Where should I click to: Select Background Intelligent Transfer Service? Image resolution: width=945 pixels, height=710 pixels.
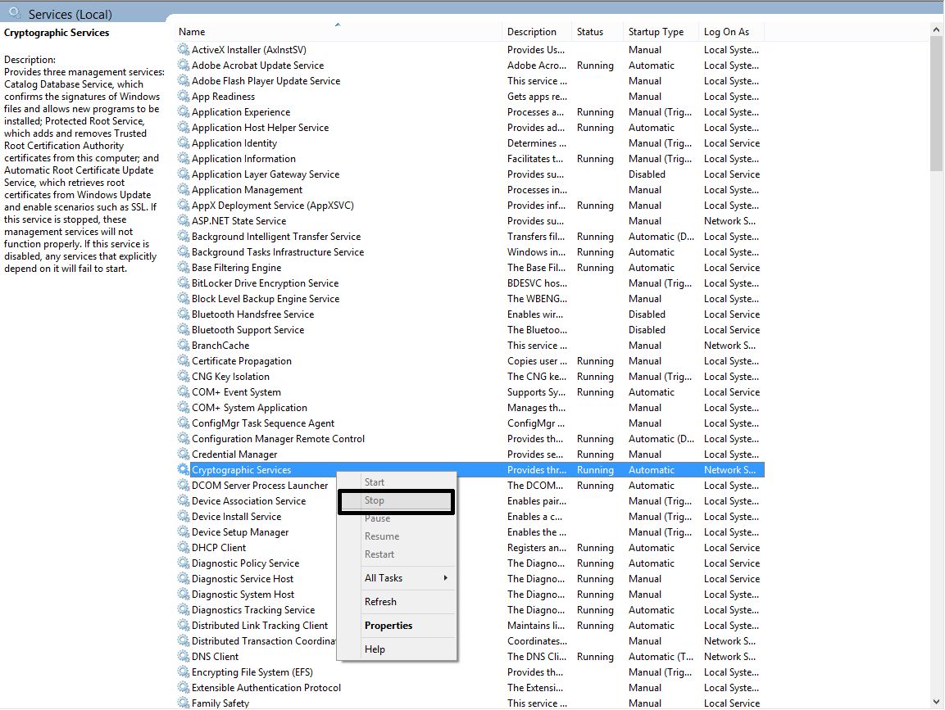[470, 237]
